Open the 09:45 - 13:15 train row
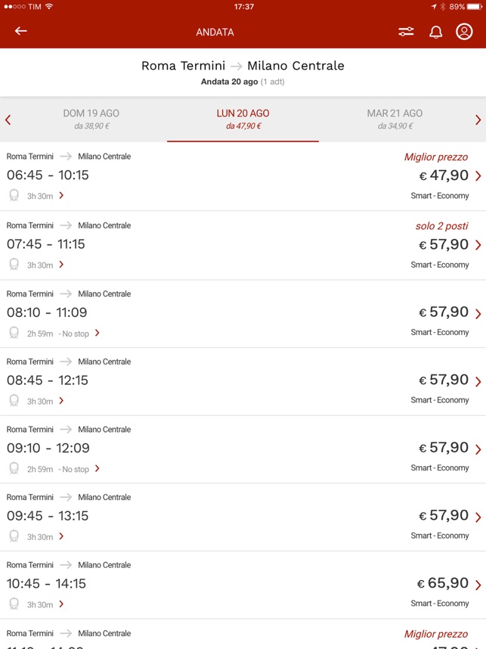The height and width of the screenshot is (649, 486). (243, 517)
